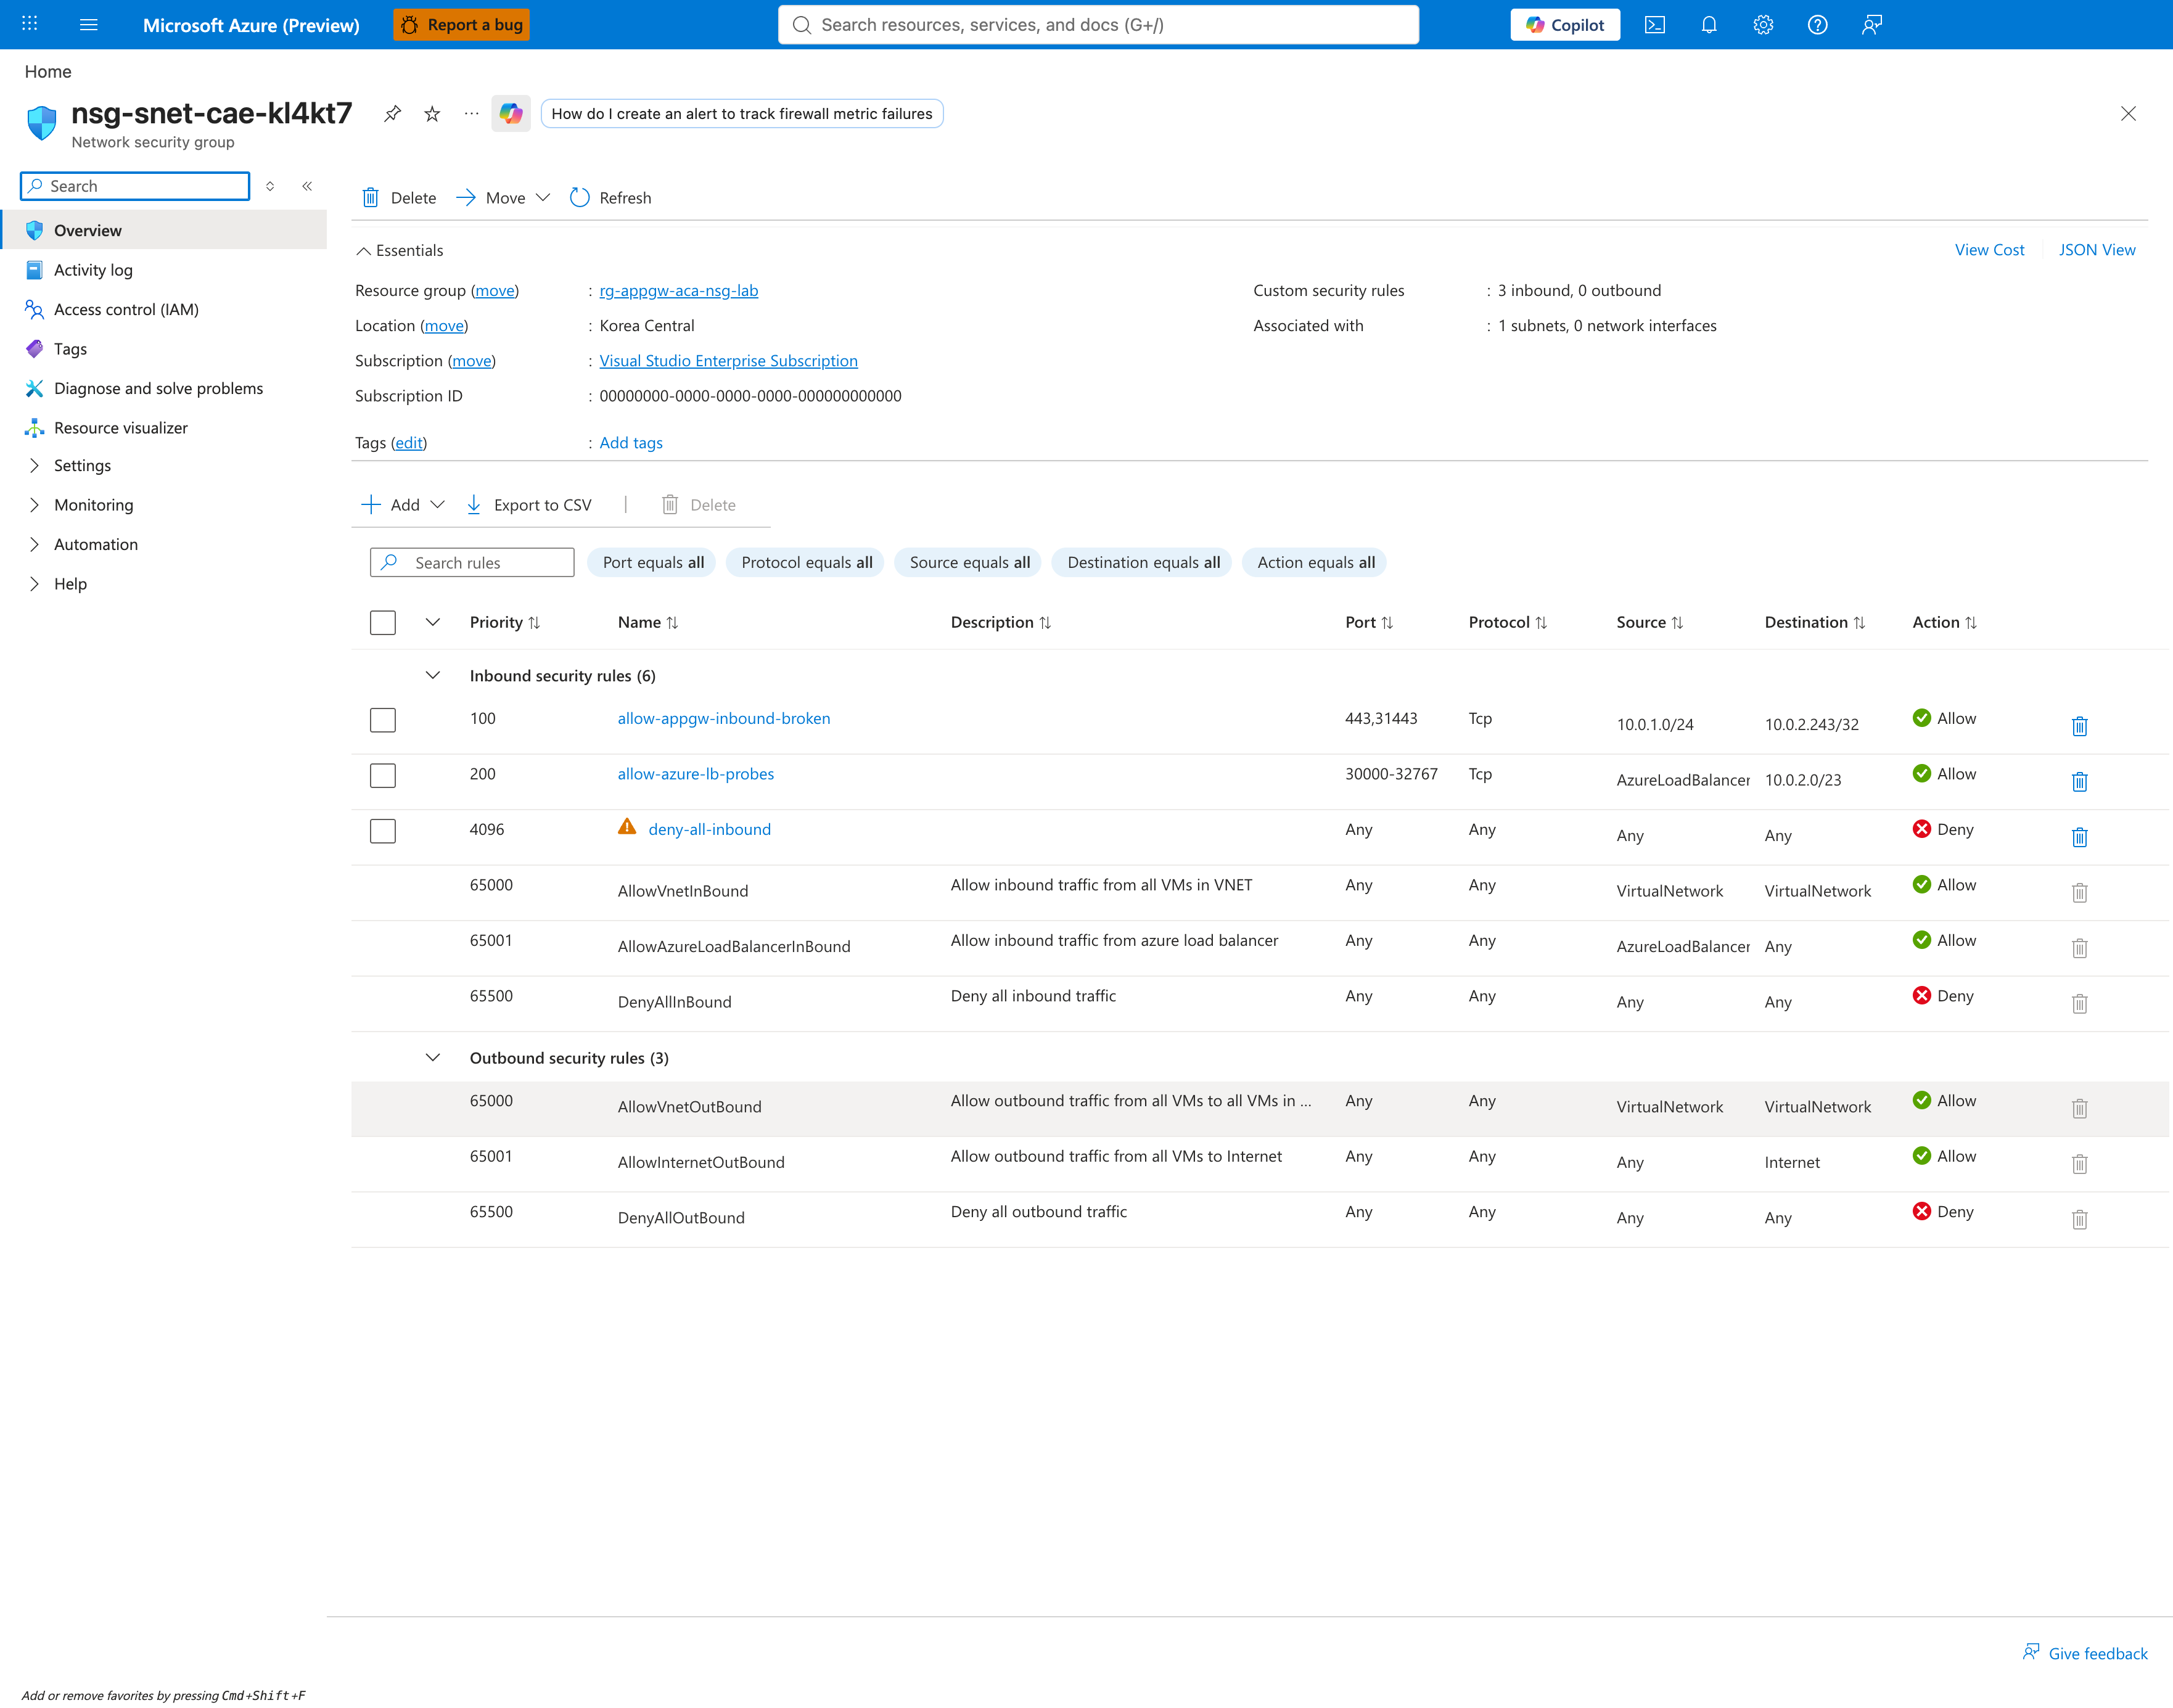Open portal settings gear
Viewport: 2173px width, 1708px height.
pos(1763,24)
